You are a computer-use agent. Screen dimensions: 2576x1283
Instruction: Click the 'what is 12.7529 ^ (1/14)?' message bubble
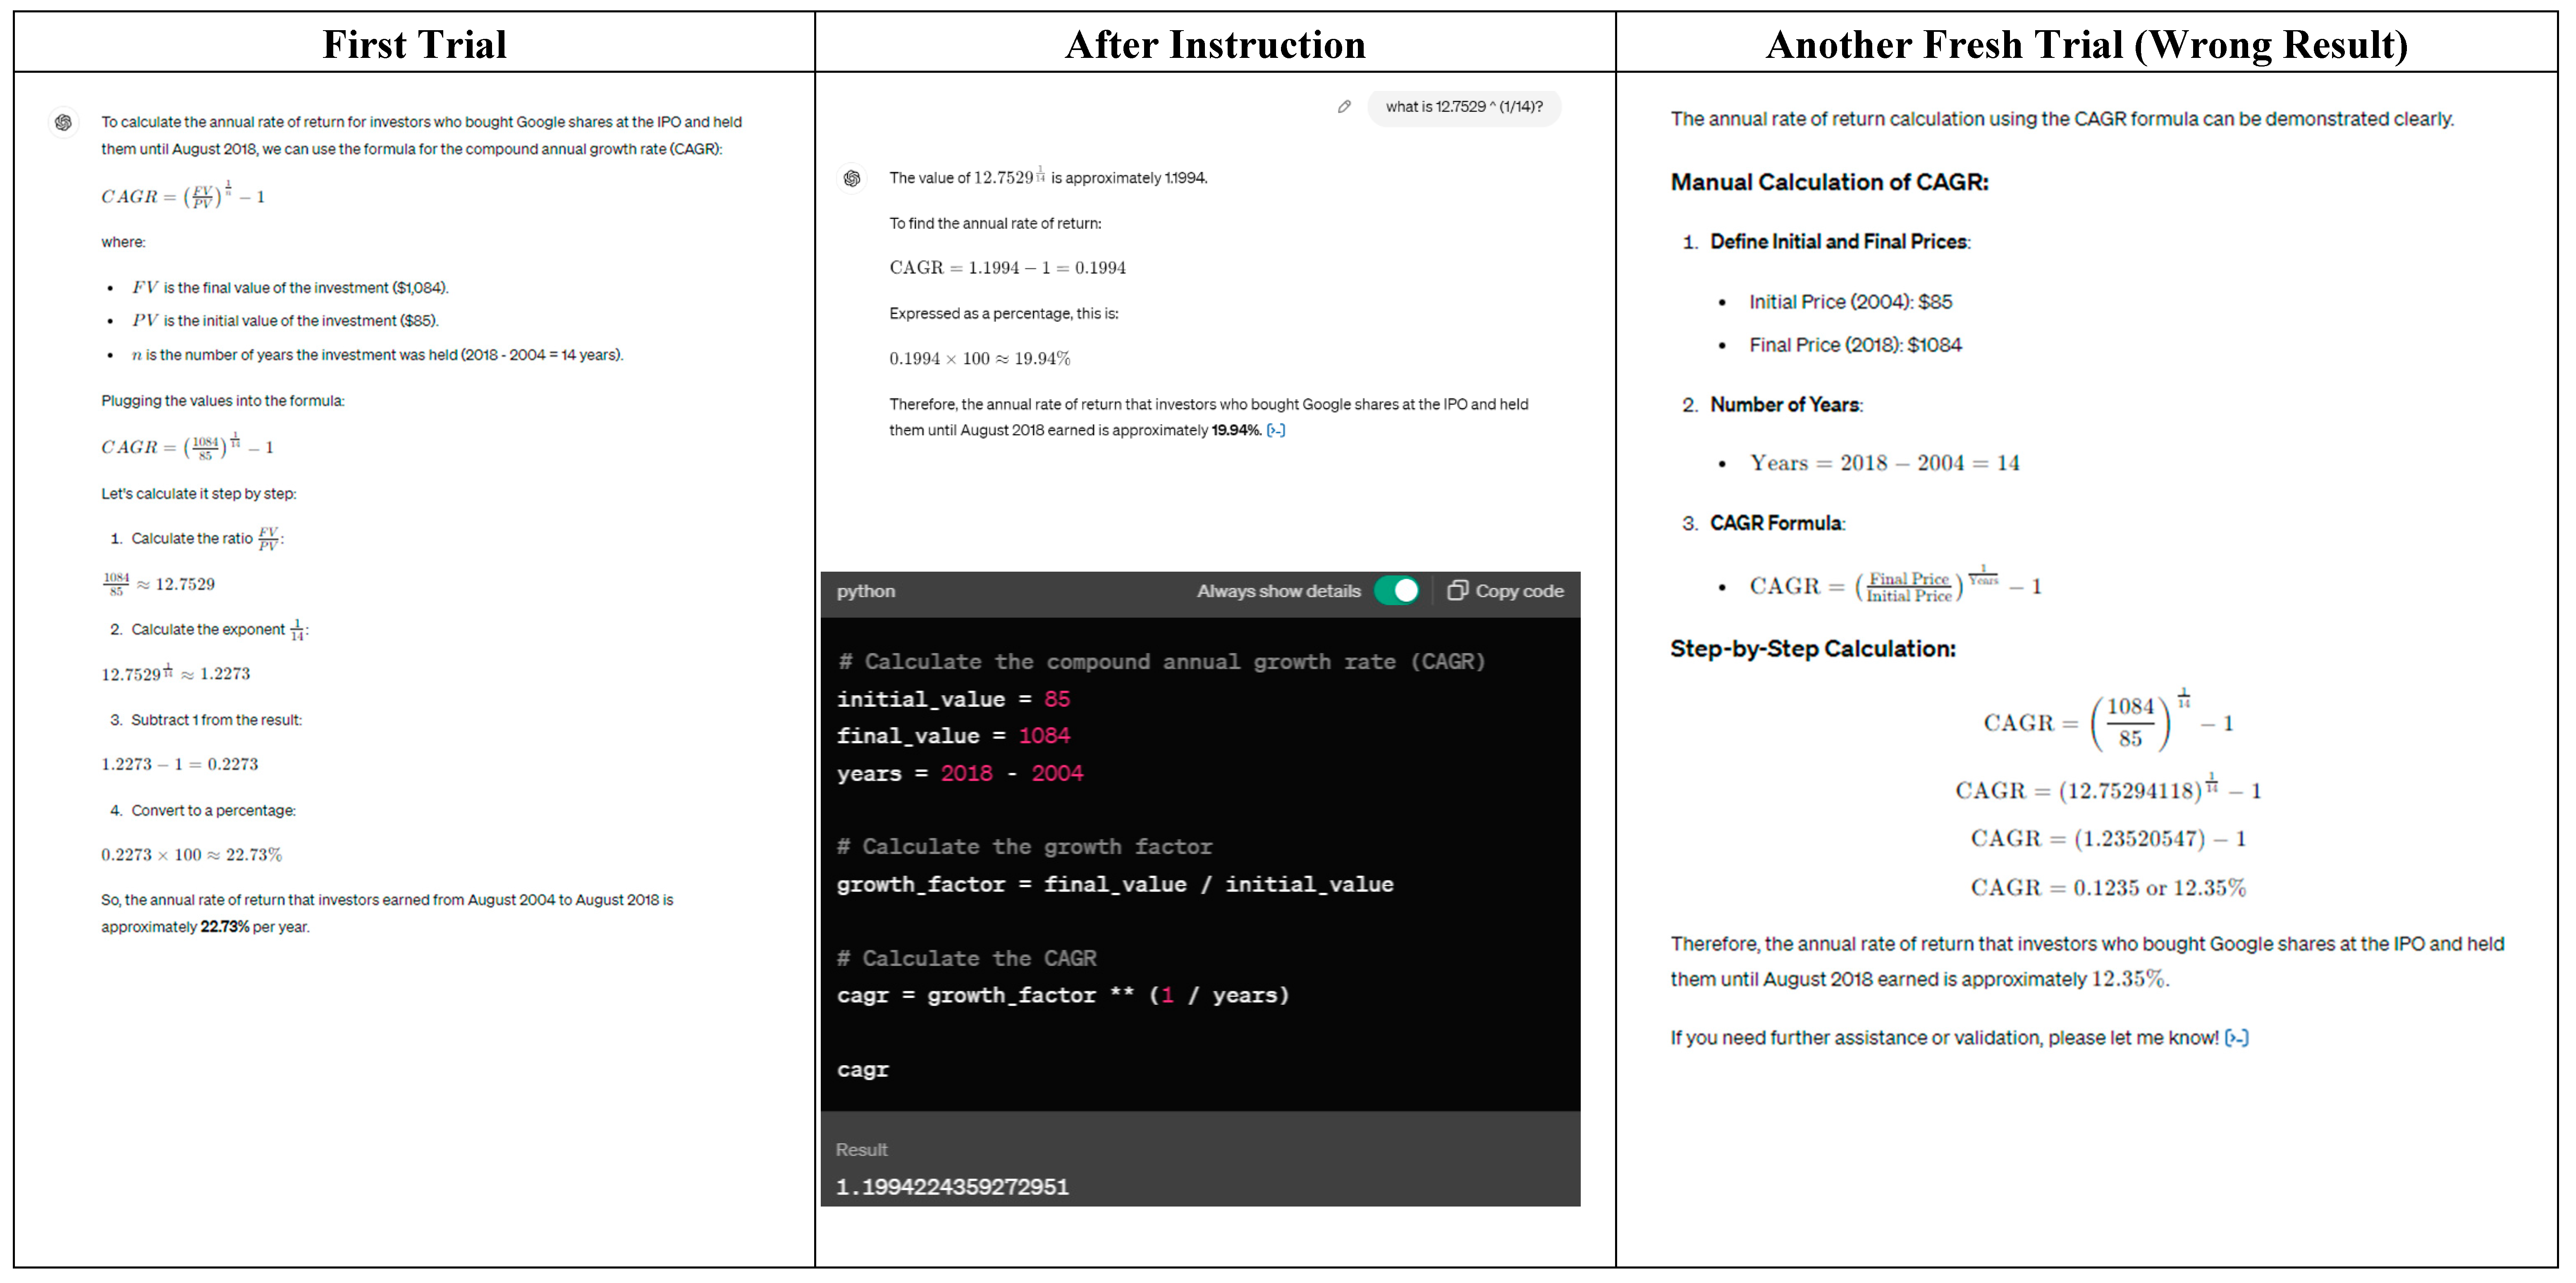tap(1464, 107)
